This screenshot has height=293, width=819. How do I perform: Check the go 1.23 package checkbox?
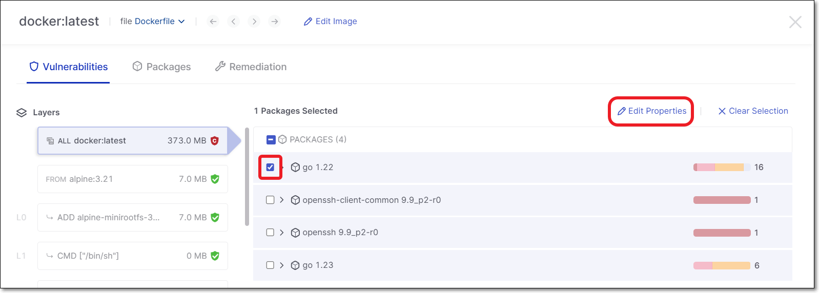[x=270, y=265]
